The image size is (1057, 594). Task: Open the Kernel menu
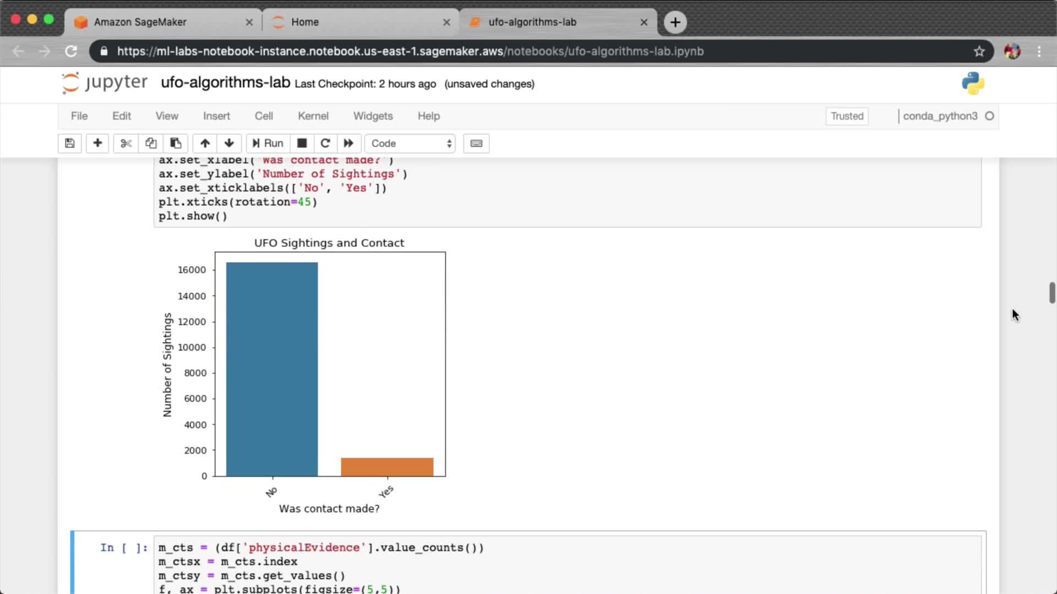coord(313,116)
